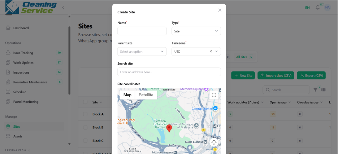Click the Block A site name
This screenshot has width=338, height=154.
point(98,114)
